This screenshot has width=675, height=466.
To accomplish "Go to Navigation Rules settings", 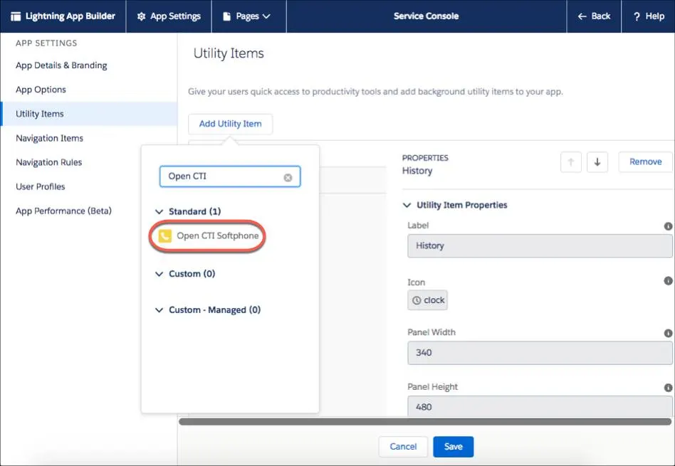I will click(48, 162).
